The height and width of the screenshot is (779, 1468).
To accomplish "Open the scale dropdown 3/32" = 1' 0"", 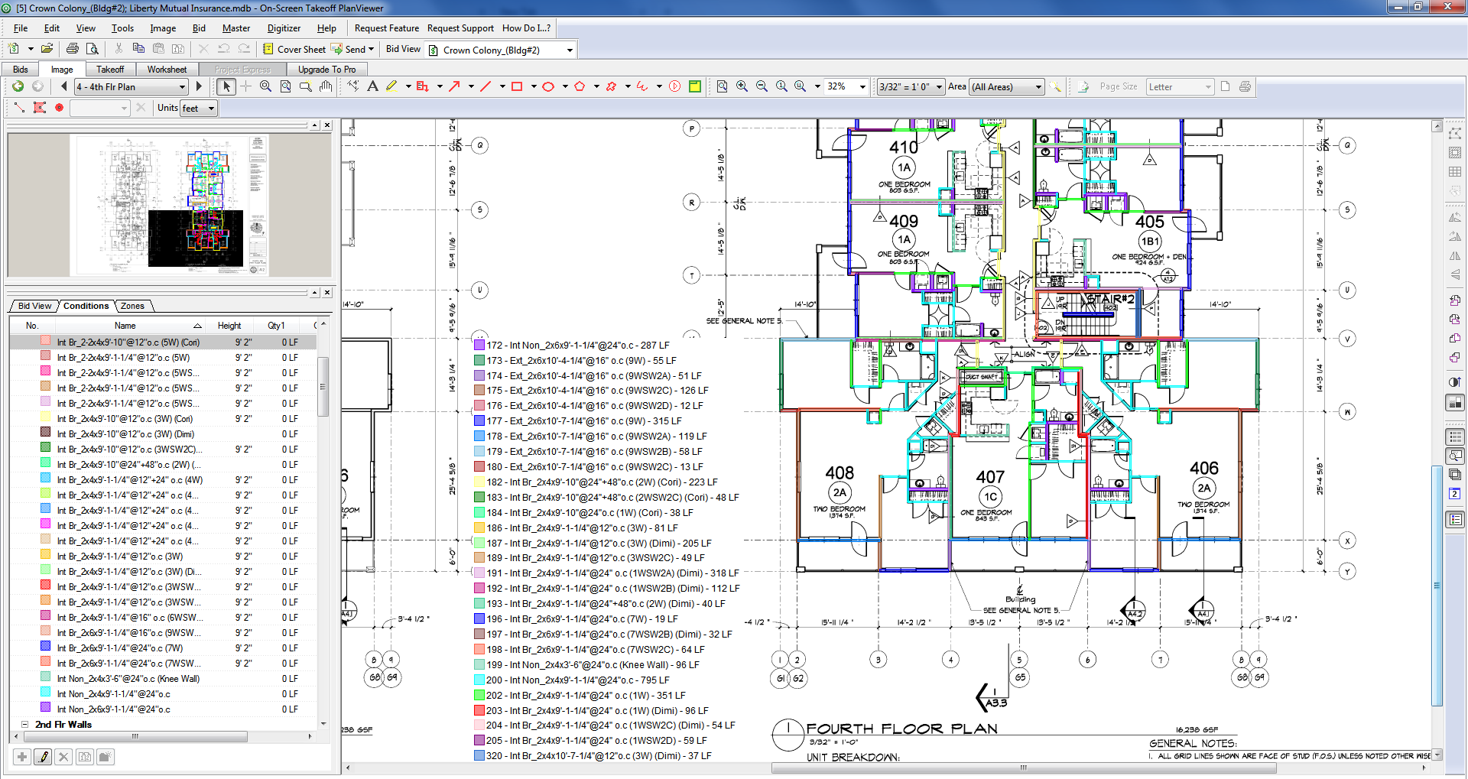I will [x=911, y=87].
